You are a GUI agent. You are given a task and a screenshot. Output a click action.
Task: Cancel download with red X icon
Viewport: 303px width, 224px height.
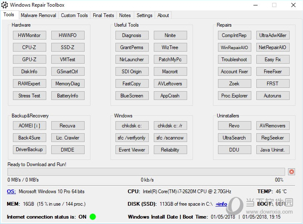291,172
